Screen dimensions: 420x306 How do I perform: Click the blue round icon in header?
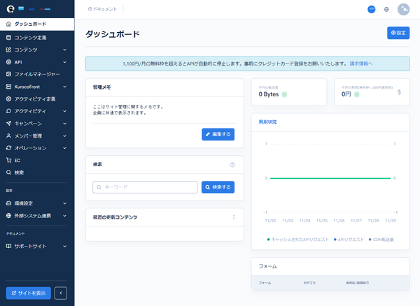click(371, 9)
